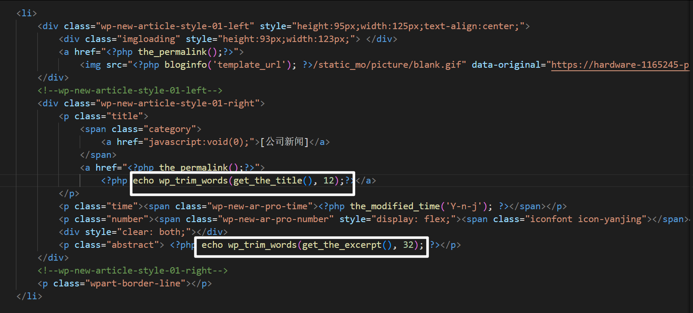Click the opening li tag on the first line
693x313 pixels.
(27, 13)
